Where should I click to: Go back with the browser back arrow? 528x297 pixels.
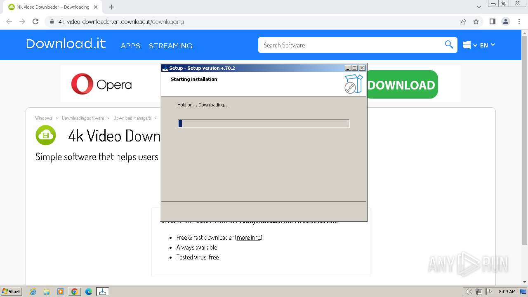click(x=9, y=21)
